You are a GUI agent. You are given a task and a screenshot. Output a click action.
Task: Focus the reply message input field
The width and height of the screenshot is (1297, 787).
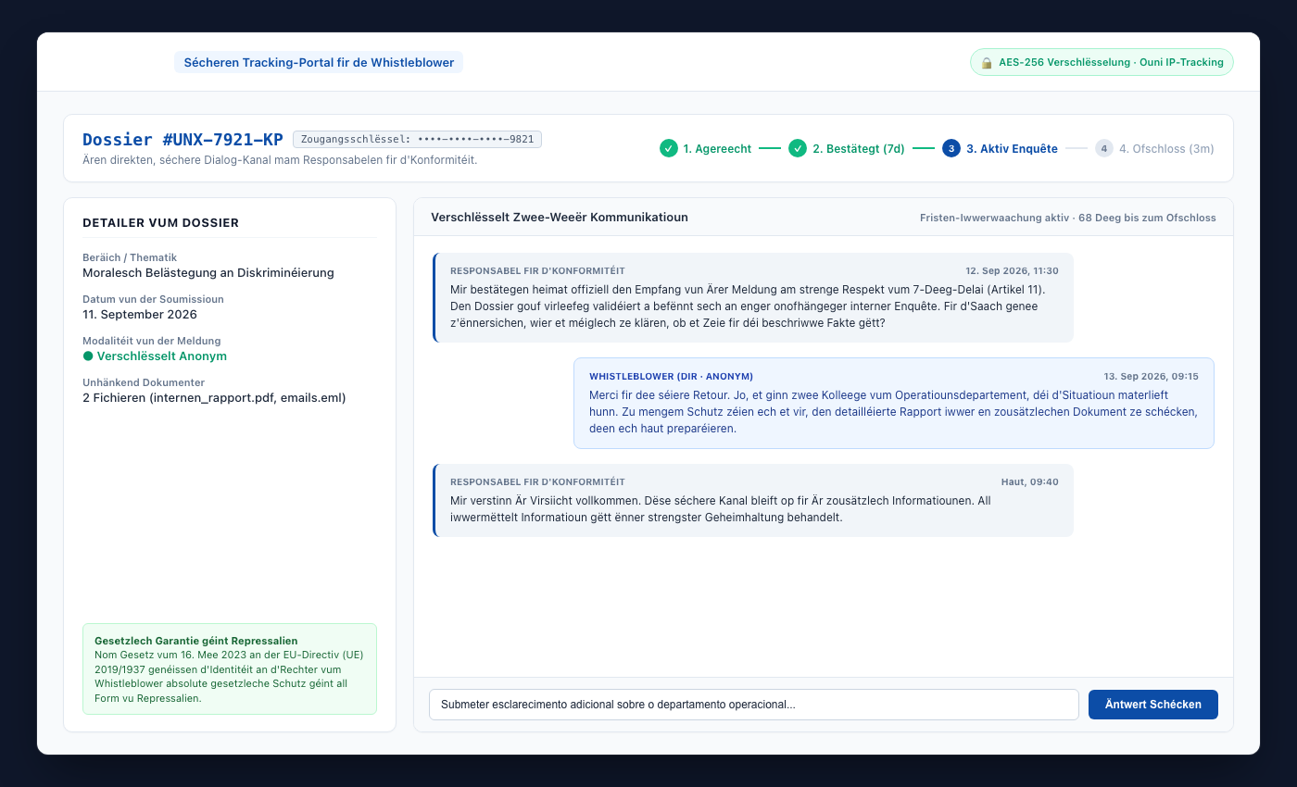coord(754,705)
